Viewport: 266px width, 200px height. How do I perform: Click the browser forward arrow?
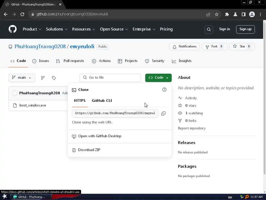click(14, 14)
